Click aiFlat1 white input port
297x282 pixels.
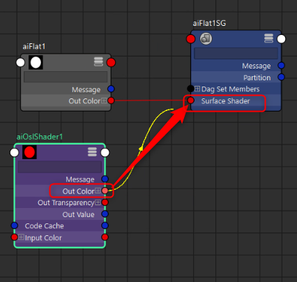tap(20, 62)
